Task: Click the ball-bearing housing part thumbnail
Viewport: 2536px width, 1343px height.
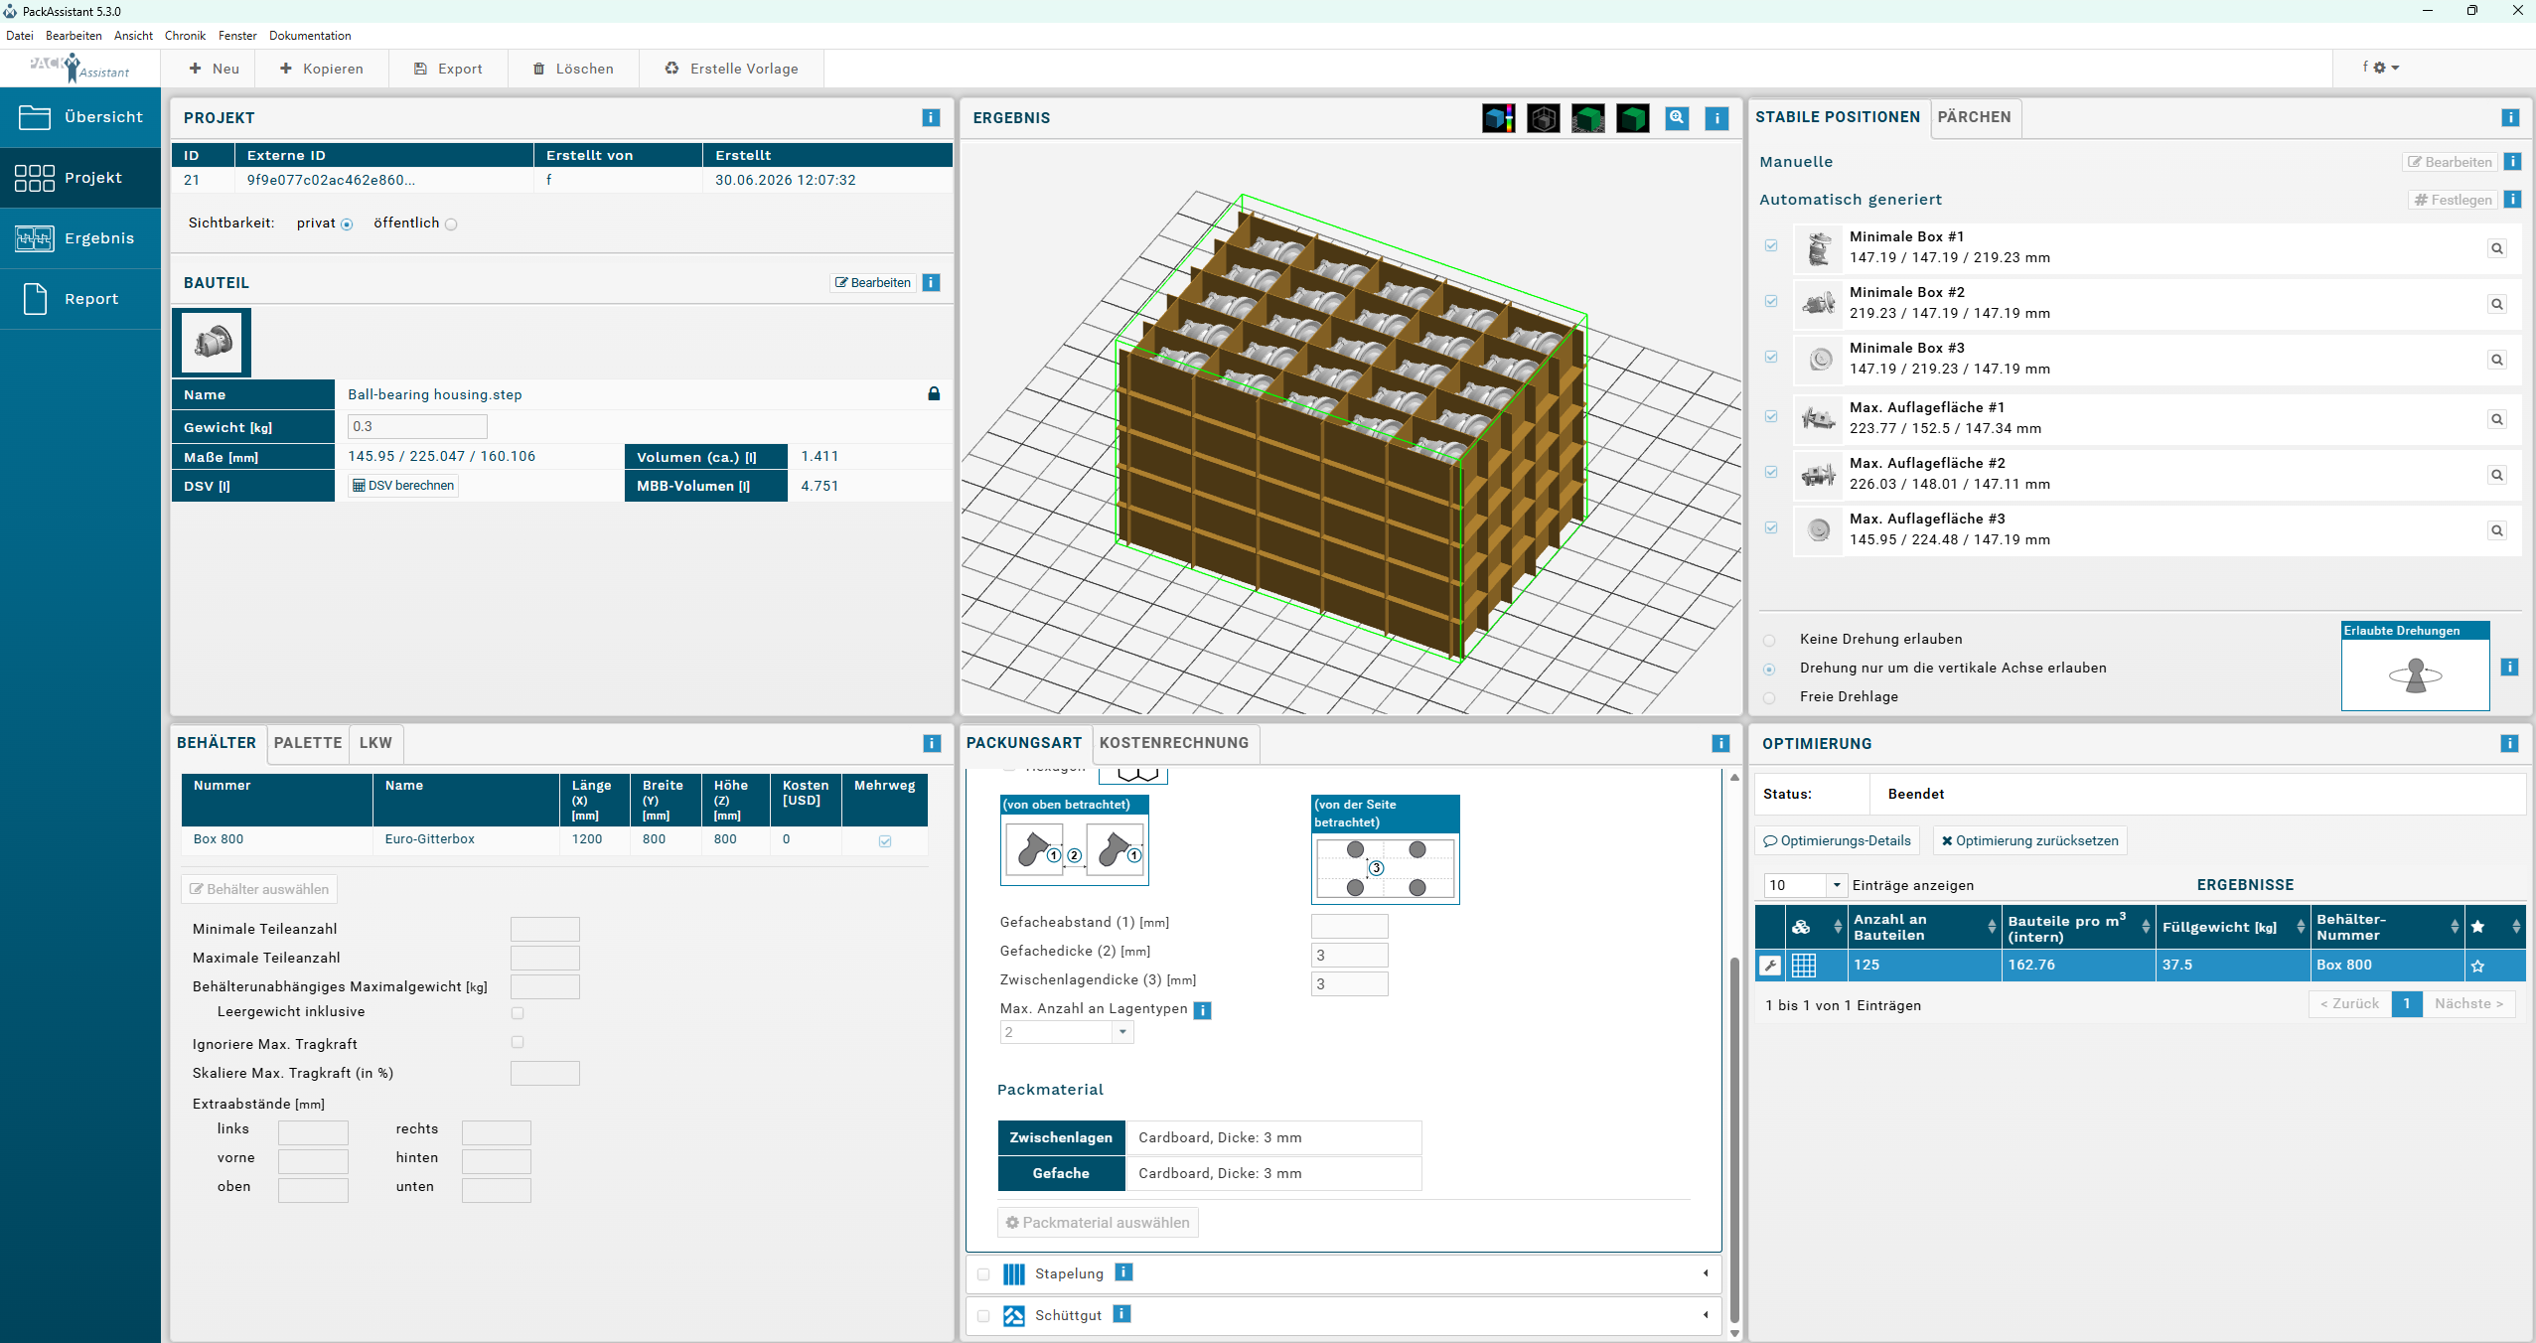Action: coord(212,343)
